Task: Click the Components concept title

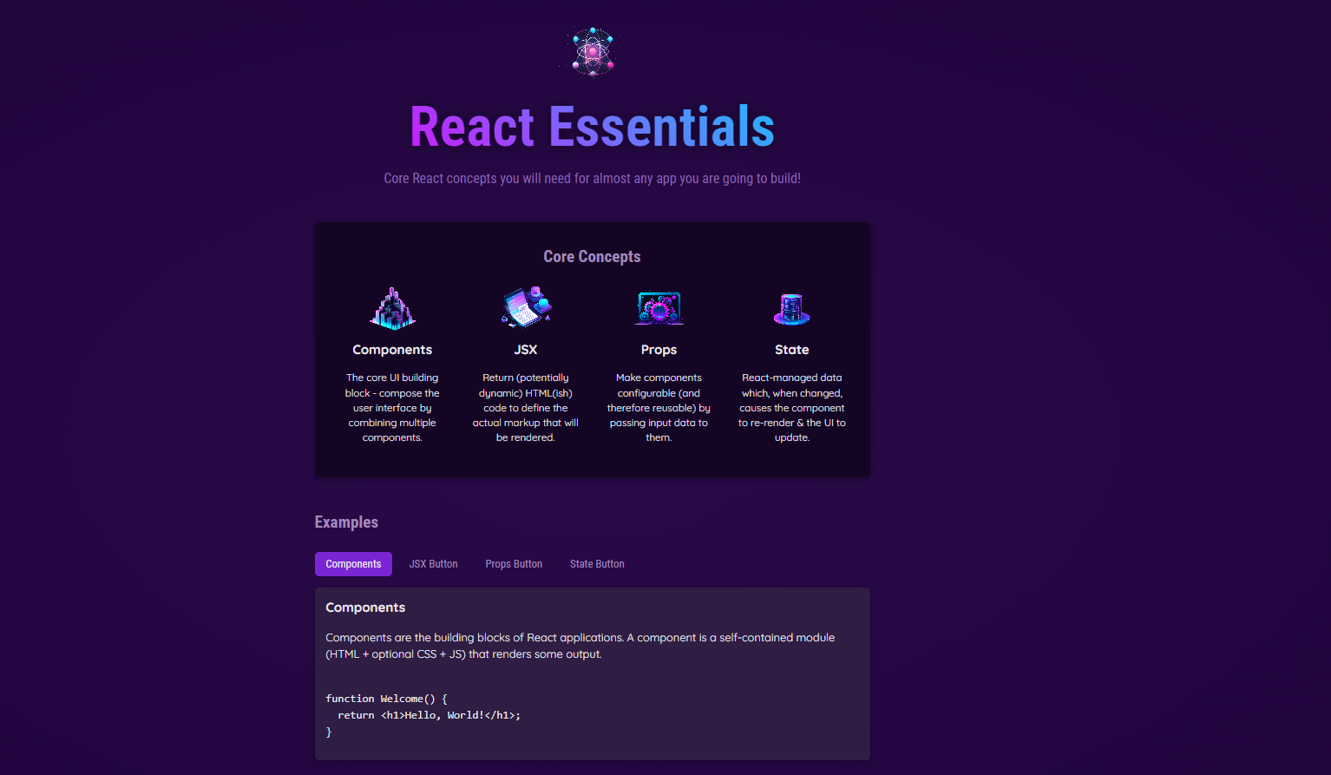Action: 392,350
